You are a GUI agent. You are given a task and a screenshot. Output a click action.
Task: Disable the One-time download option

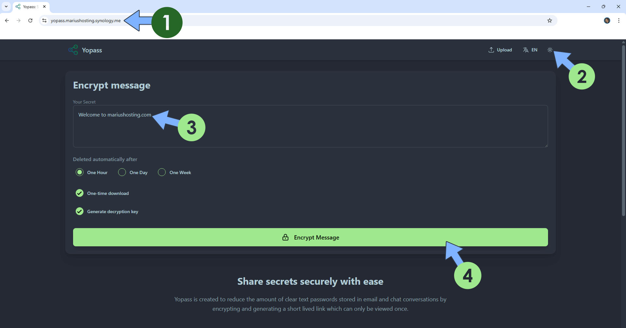(79, 193)
